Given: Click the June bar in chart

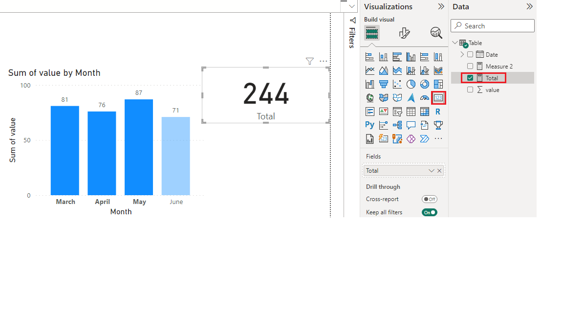Looking at the screenshot, I should click(176, 156).
